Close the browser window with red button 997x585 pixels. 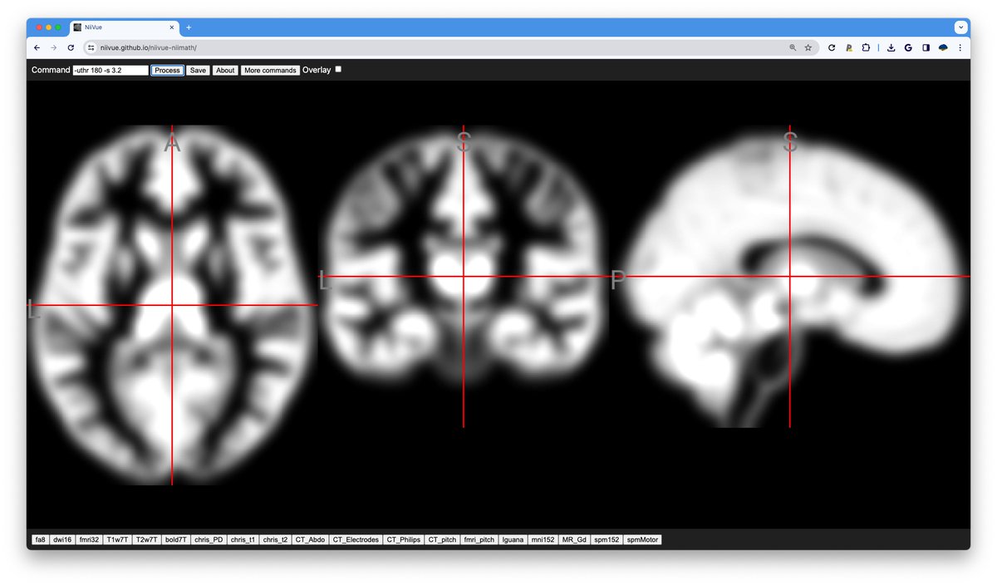tap(38, 27)
